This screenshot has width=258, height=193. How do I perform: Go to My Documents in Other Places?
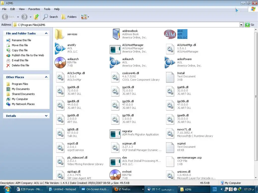point(21,89)
